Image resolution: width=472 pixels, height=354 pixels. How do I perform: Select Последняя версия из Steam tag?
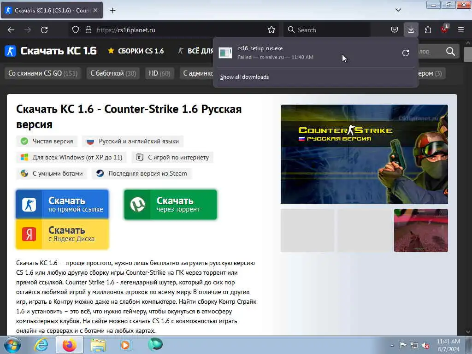(x=142, y=174)
